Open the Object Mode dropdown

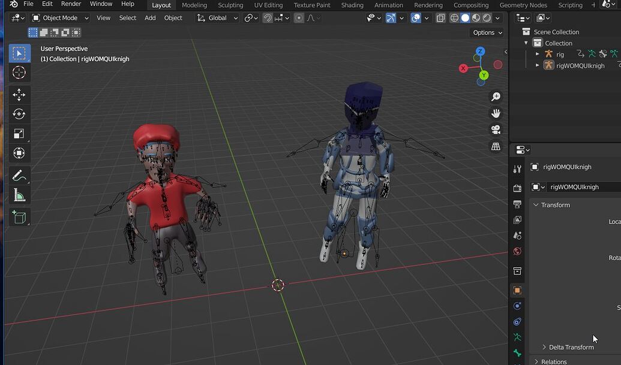point(60,18)
